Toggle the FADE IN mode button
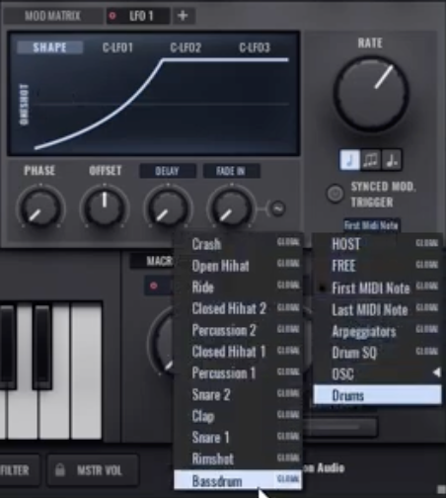 231,171
